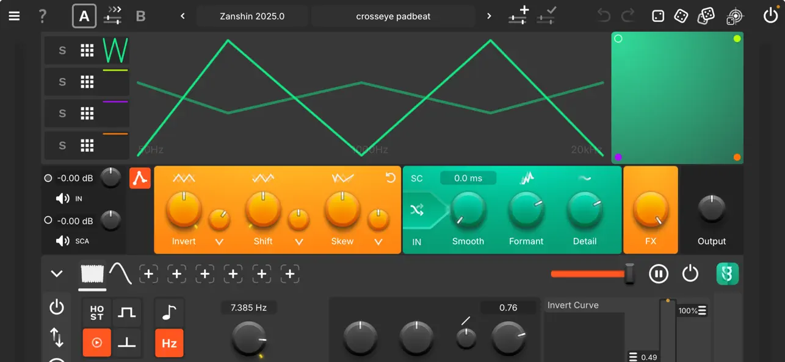Toggle the modulator section power button
The image size is (785, 362).
(x=690, y=273)
